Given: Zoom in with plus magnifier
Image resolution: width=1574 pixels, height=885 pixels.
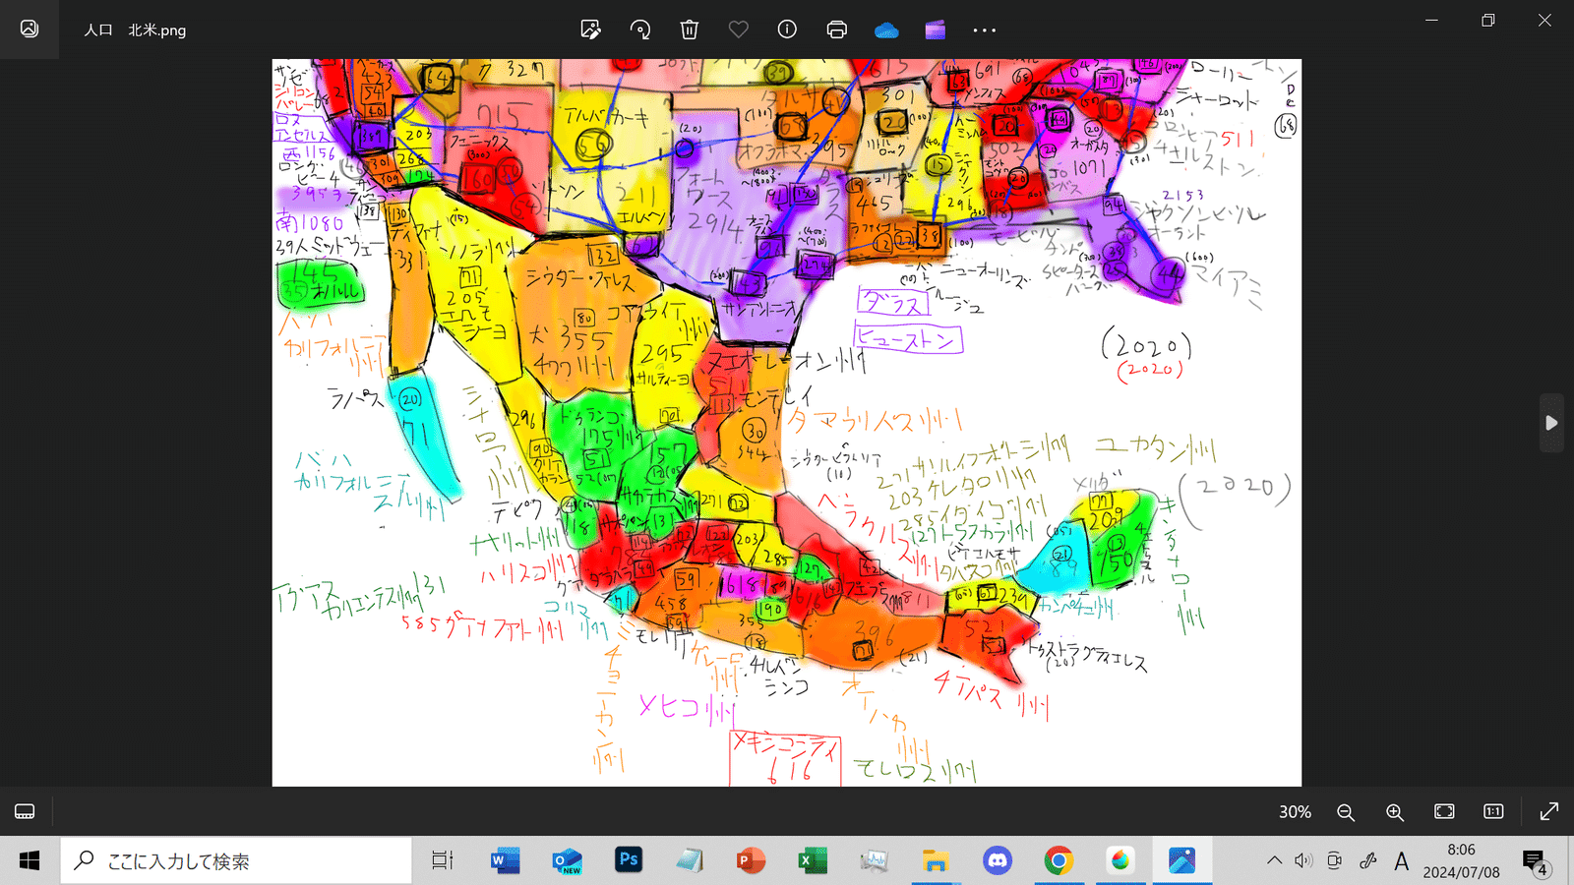Looking at the screenshot, I should tap(1395, 812).
